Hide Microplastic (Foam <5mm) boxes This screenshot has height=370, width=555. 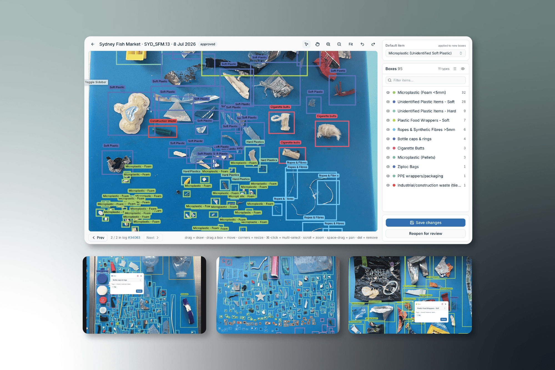(388, 92)
